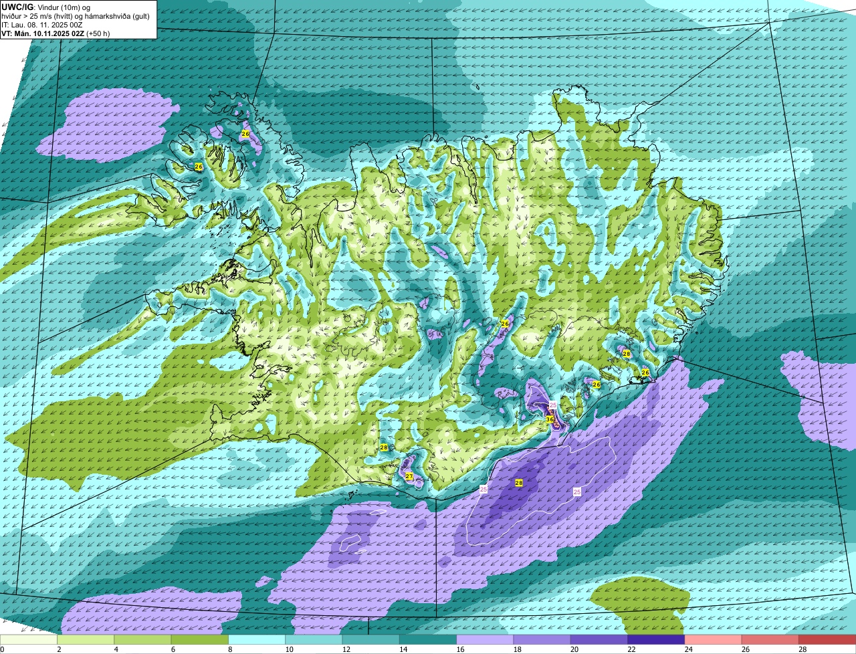Click the legend scale label "20"
The height and width of the screenshot is (654, 856).
click(x=574, y=649)
